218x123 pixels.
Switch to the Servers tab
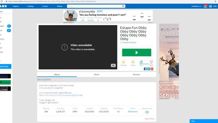[x=136, y=74]
